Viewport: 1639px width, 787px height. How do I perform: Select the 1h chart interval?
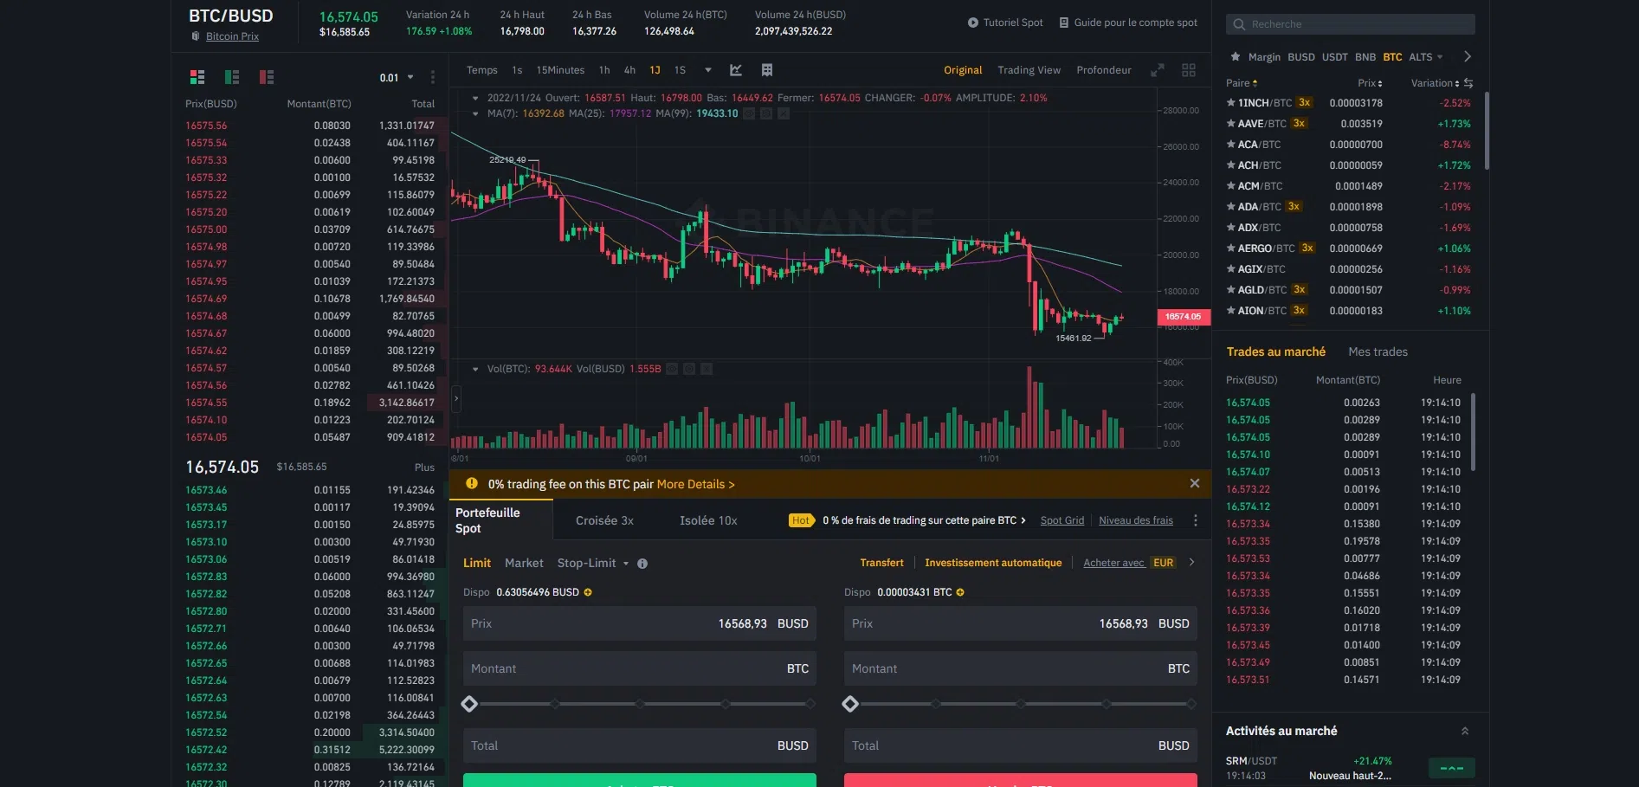(604, 70)
